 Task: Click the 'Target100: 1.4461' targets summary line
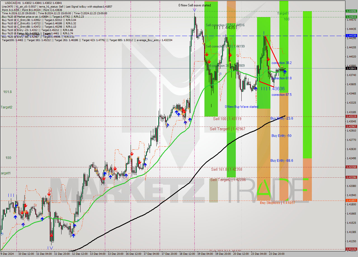tap(87, 41)
